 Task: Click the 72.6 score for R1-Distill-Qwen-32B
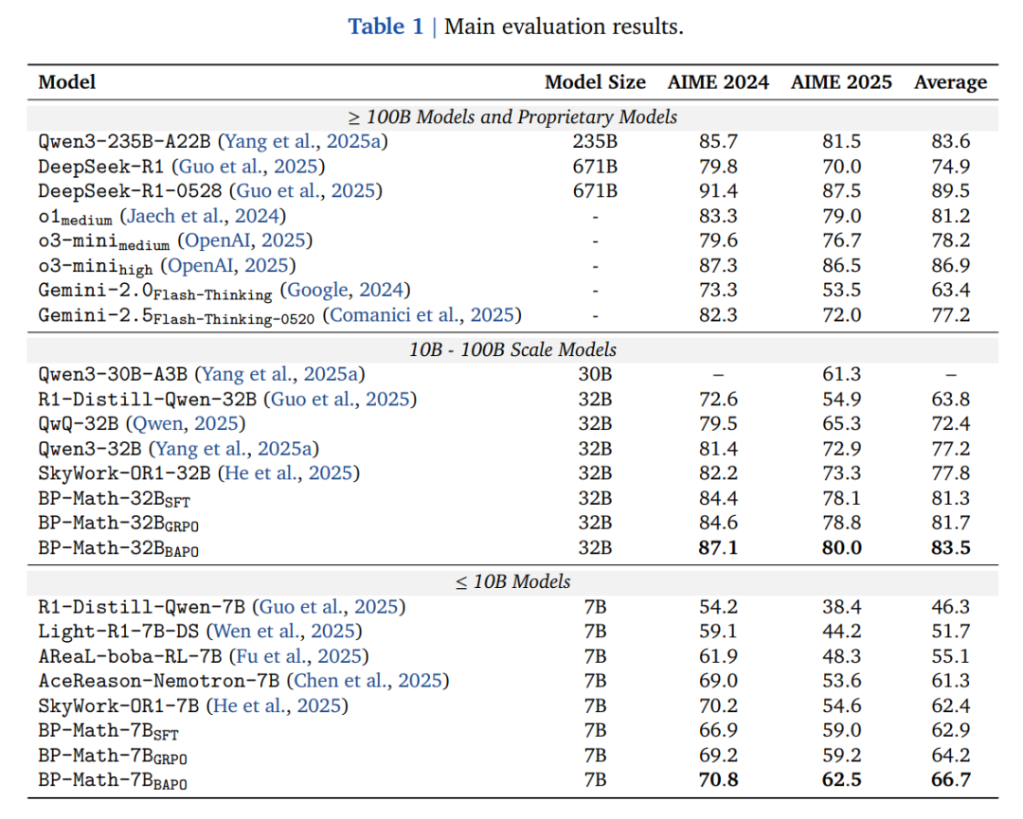[718, 399]
